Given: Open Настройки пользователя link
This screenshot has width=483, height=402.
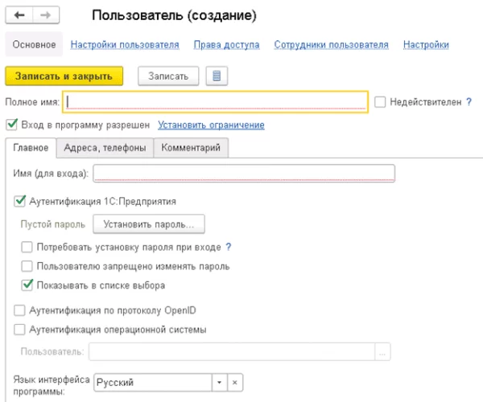Looking at the screenshot, I should click(x=125, y=44).
